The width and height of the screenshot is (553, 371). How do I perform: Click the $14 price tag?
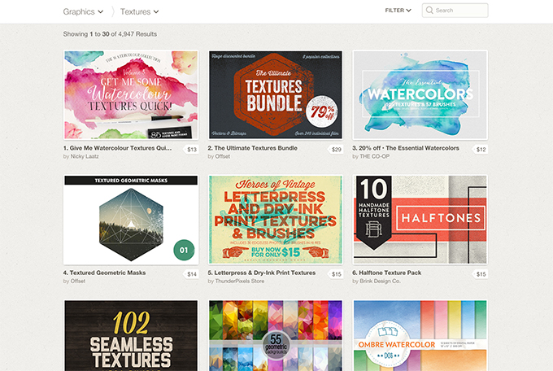click(x=191, y=274)
